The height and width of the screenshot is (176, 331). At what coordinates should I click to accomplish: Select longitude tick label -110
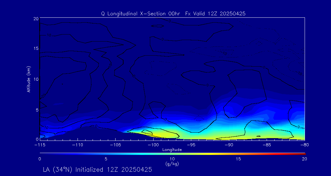(x=78, y=145)
